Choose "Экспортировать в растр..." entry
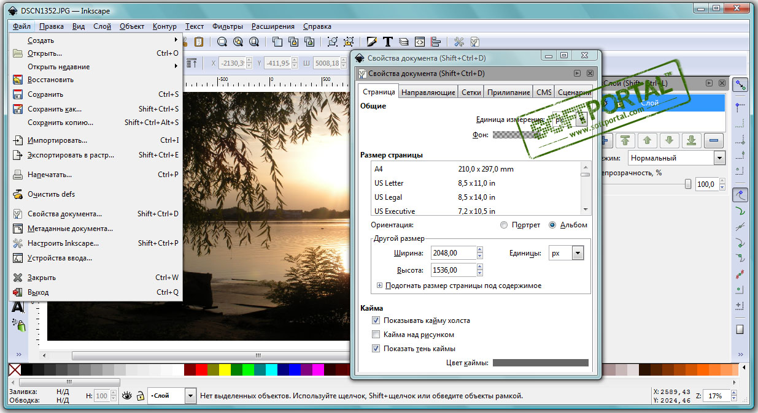This screenshot has height=413, width=758. [96, 155]
